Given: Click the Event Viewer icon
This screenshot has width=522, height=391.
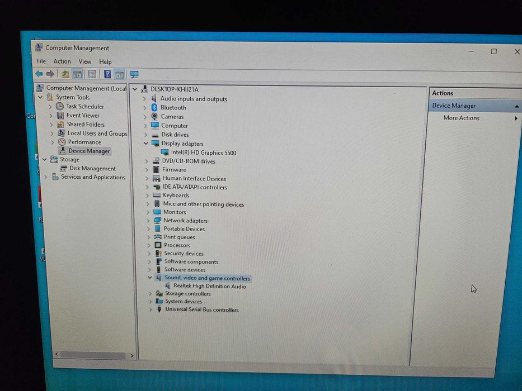Looking at the screenshot, I should pos(60,116).
